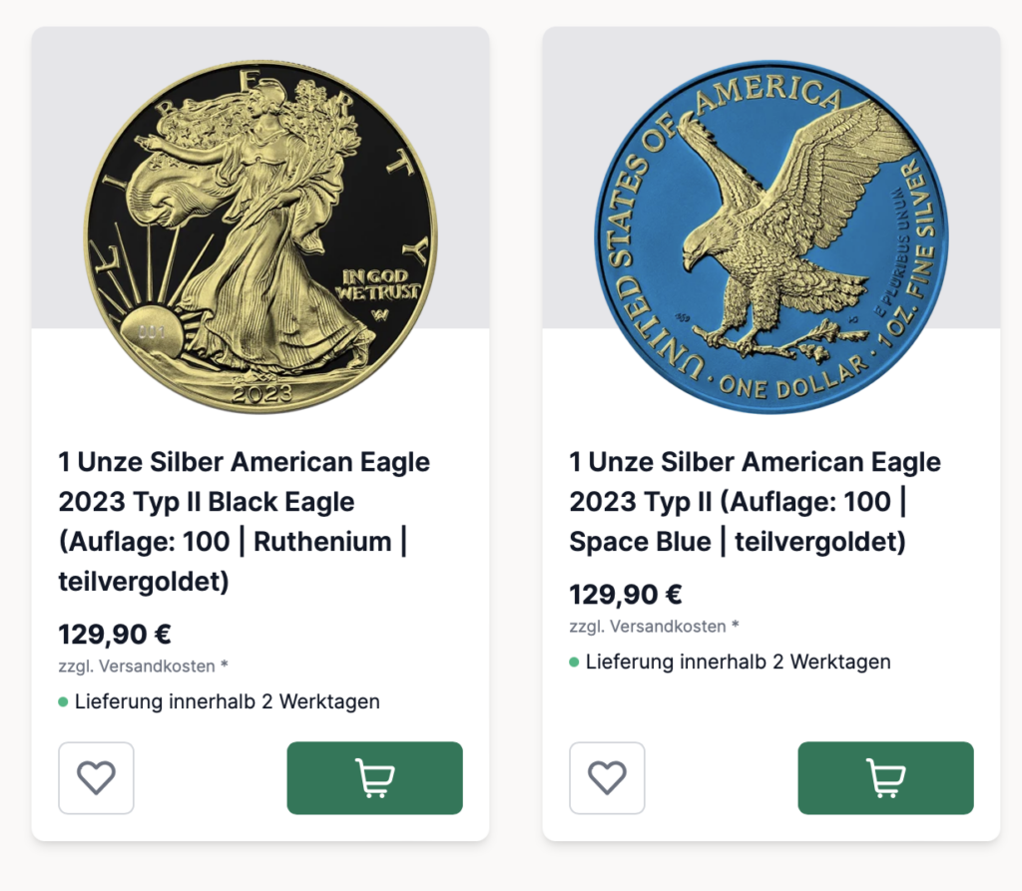Select the 129,90 € price of Space Blue
Viewport: 1022px width, 891px height.
(x=626, y=595)
